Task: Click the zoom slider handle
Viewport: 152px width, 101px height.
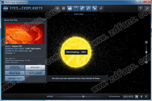Action: (x=146, y=52)
